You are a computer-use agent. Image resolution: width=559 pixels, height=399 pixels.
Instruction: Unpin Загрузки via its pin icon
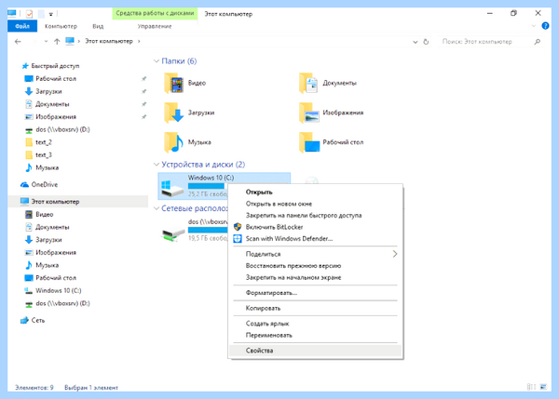point(143,91)
